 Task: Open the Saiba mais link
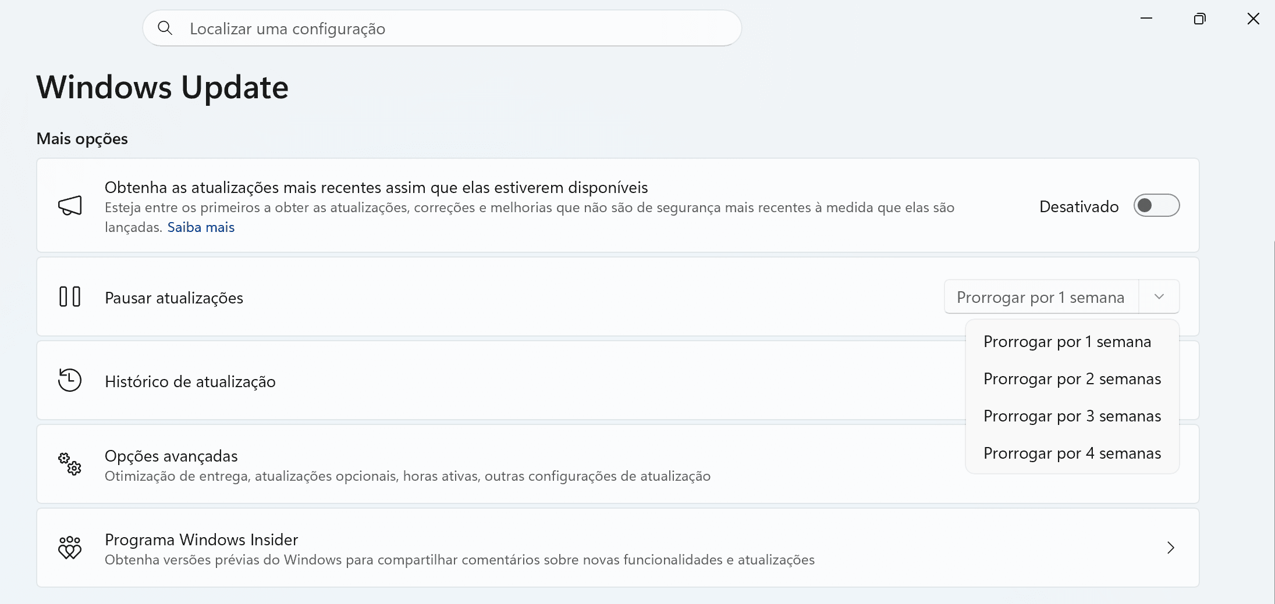pos(201,227)
